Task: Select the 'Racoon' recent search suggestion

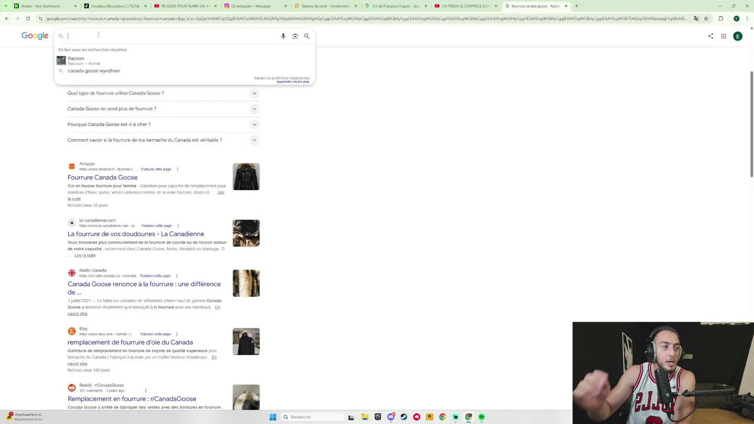Action: coord(184,60)
